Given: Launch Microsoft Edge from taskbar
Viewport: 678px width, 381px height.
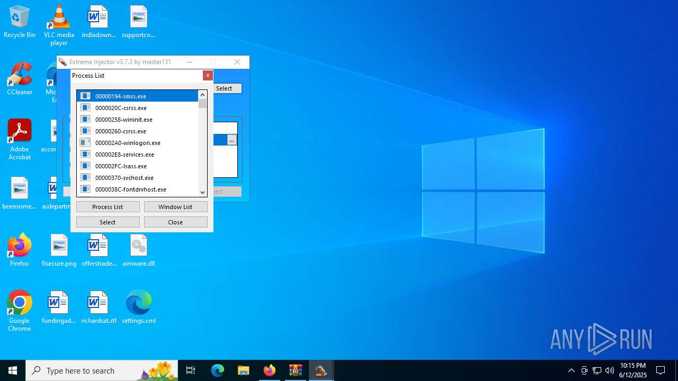Looking at the screenshot, I should 218,370.
